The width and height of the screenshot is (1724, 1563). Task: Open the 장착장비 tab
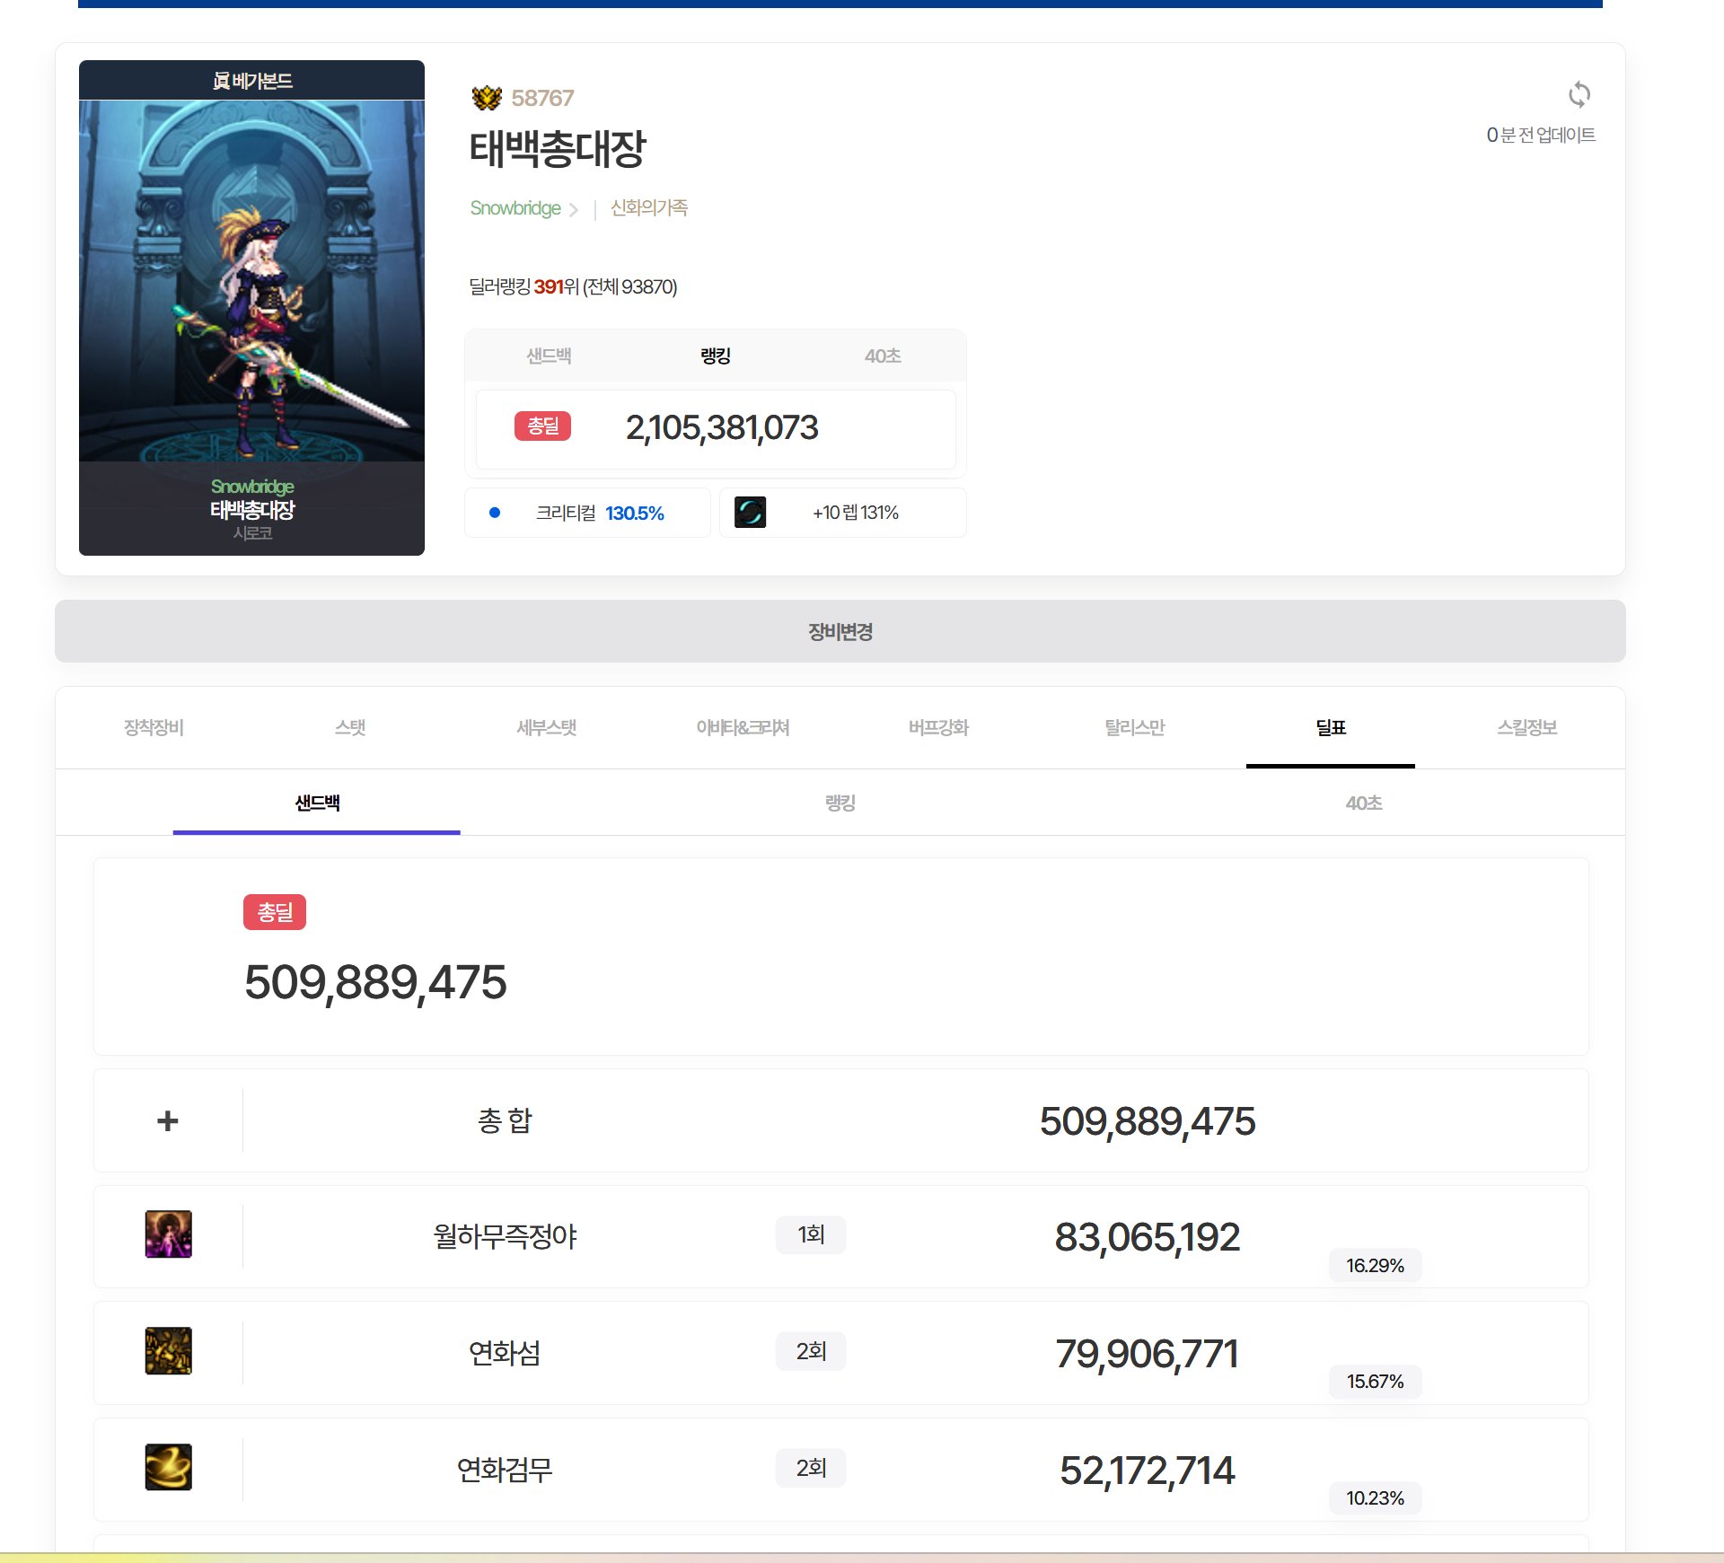click(x=154, y=727)
